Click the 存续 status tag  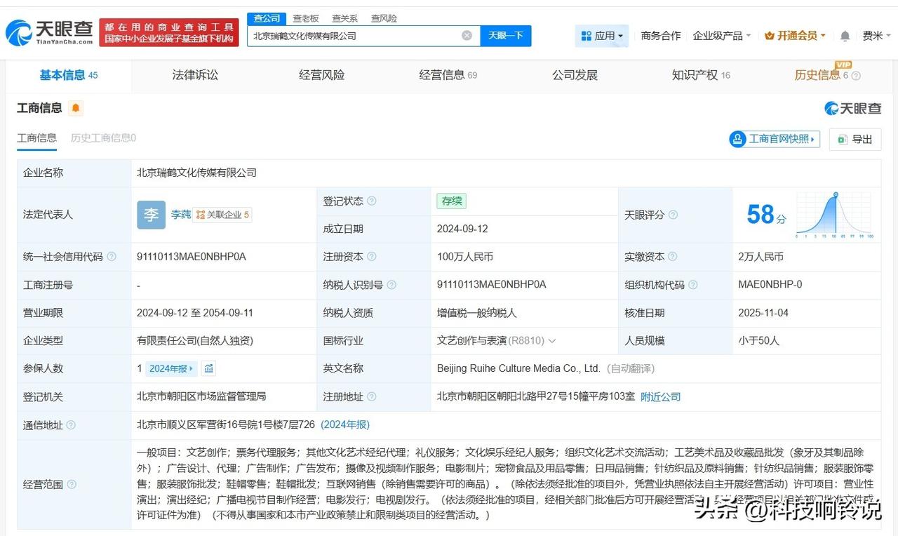451,201
